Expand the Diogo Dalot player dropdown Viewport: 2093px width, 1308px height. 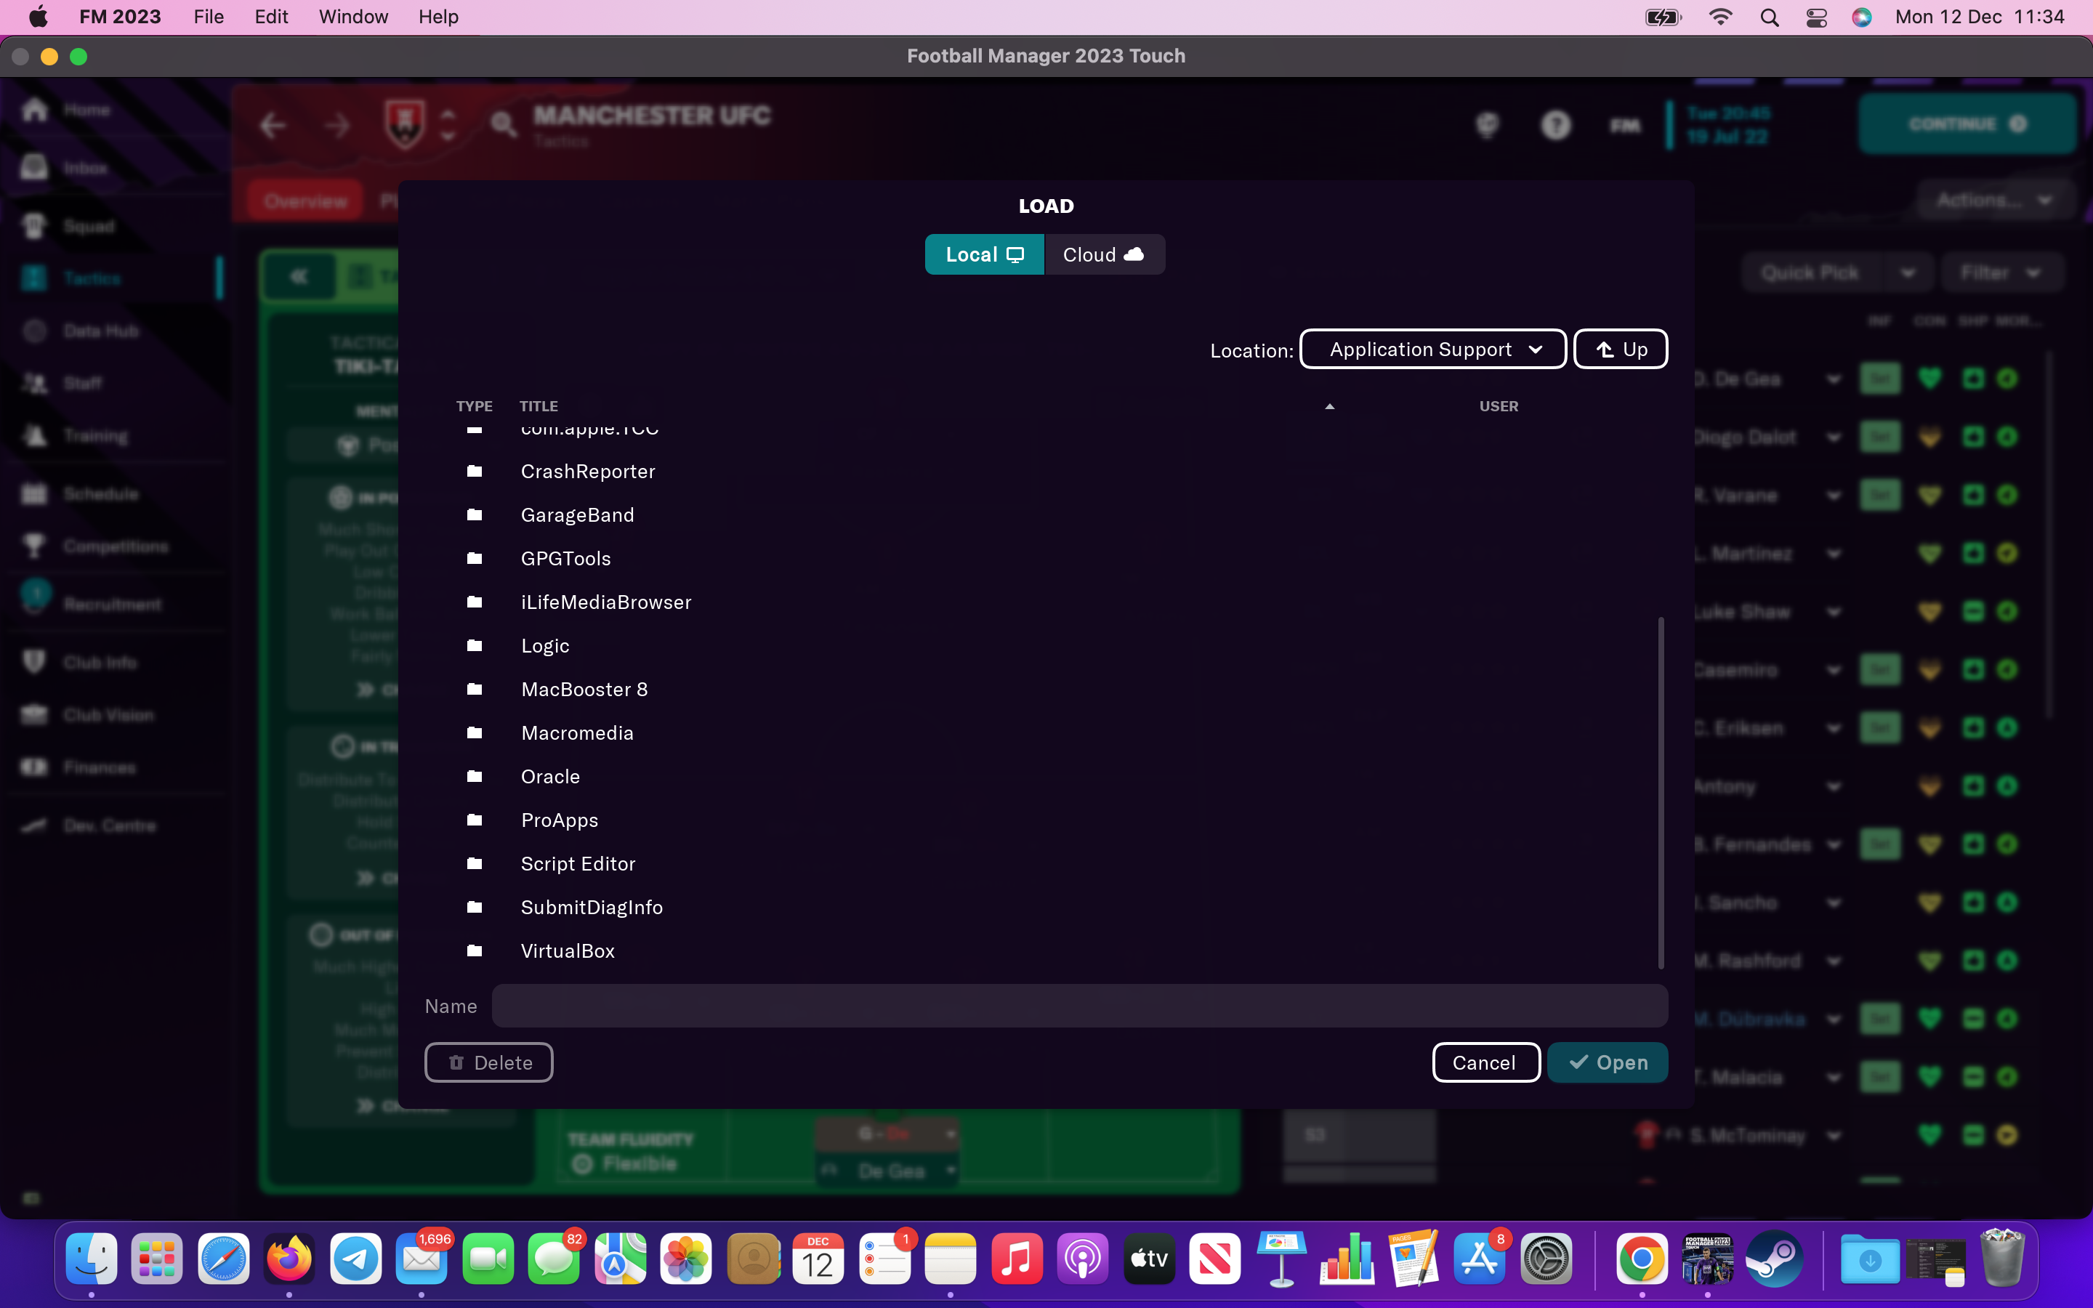(x=1834, y=437)
